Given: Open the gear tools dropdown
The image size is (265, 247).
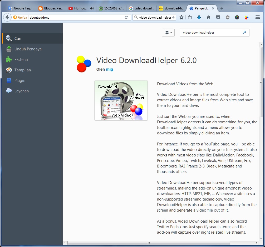Looking at the screenshot, I should [x=168, y=33].
